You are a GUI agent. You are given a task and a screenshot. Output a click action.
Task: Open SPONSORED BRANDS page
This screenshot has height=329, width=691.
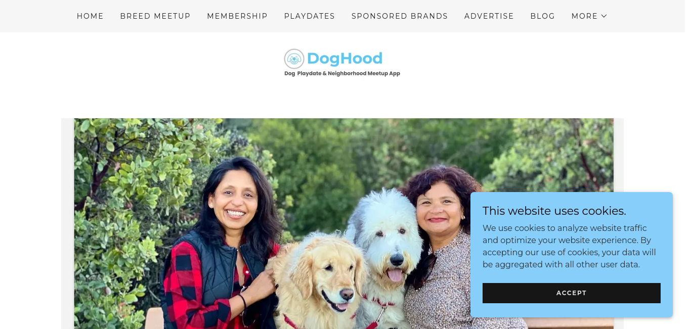[x=400, y=16]
